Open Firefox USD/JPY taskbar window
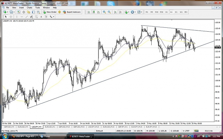 click(x=25, y=137)
